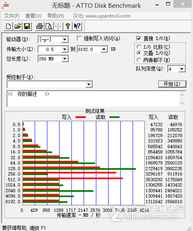This screenshot has width=193, height=231.
Task: Click the description box scroll down arrow
Action: (x=182, y=103)
